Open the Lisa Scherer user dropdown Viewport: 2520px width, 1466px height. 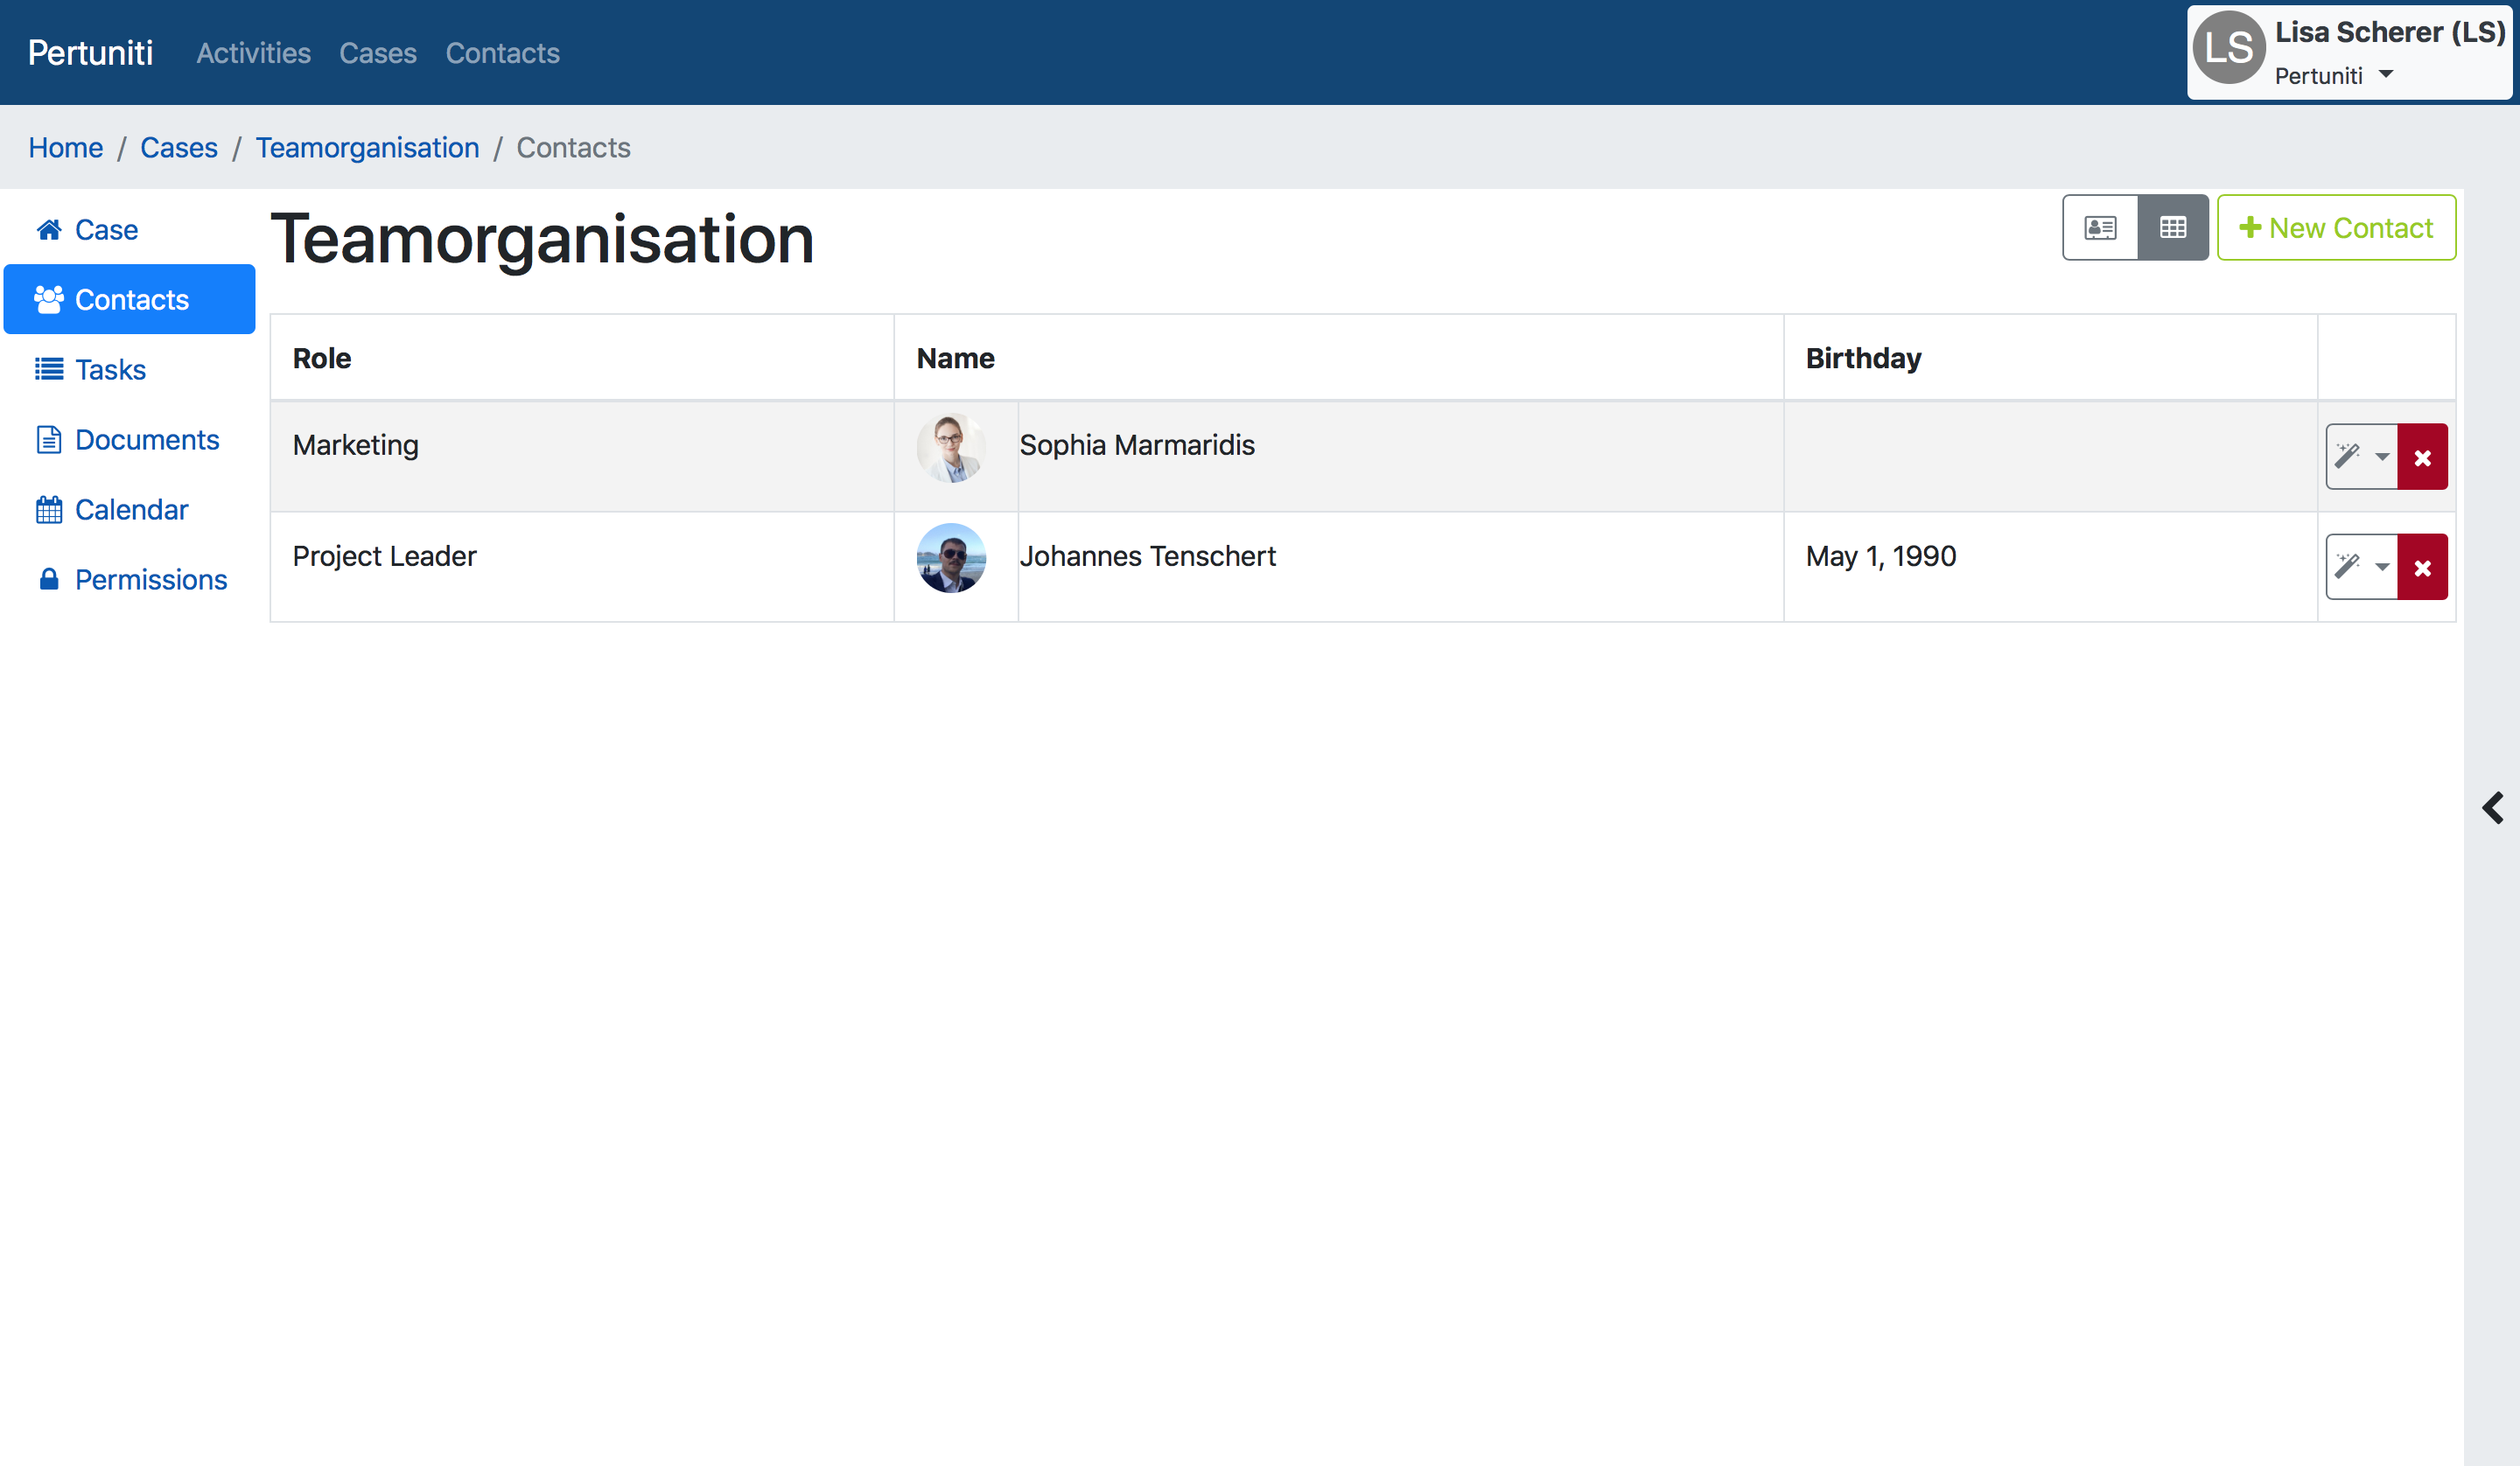tap(2349, 52)
